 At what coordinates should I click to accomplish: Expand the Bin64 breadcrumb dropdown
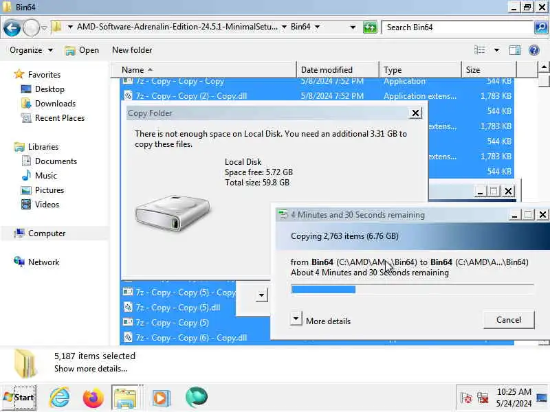click(317, 27)
